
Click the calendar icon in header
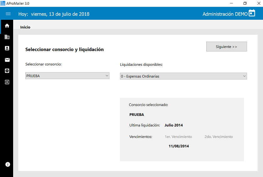pos(252,13)
